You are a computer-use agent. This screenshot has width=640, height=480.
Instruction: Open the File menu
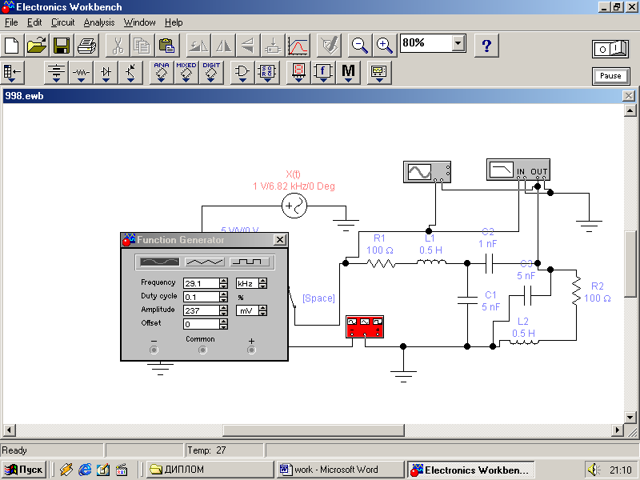[x=11, y=22]
